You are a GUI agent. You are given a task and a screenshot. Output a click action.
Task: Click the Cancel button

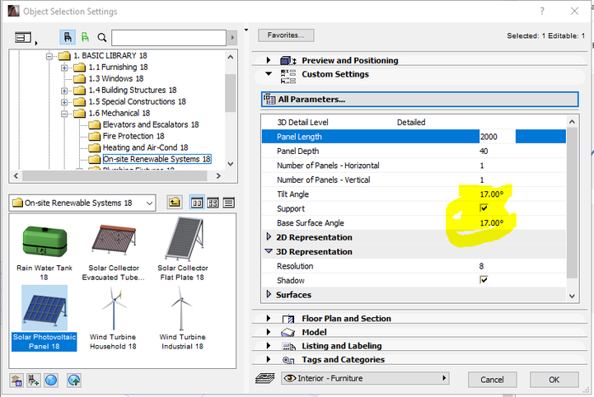[x=492, y=379]
